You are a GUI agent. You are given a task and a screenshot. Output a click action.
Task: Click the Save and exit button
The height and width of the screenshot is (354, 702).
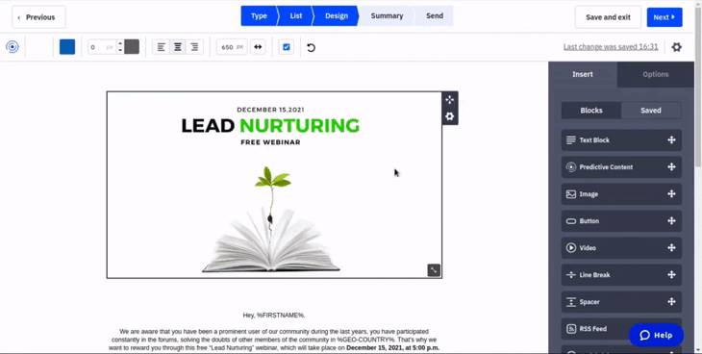(x=608, y=17)
